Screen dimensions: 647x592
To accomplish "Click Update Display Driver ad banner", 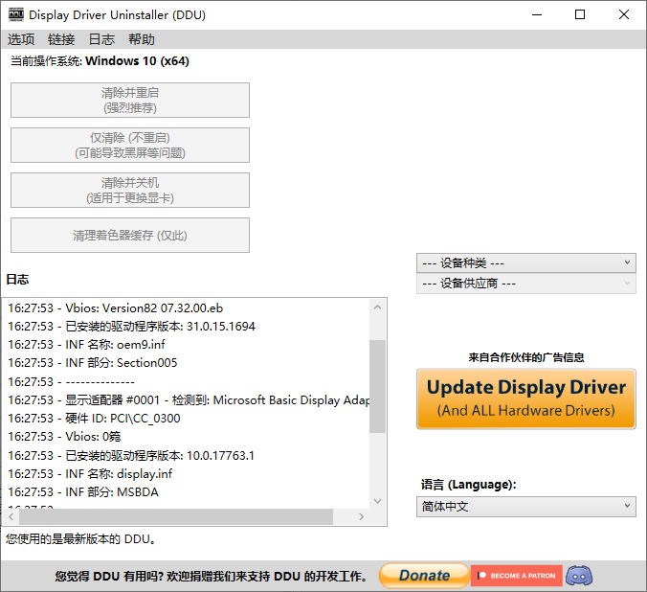I will (525, 398).
